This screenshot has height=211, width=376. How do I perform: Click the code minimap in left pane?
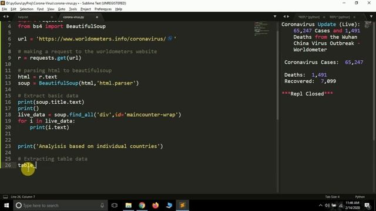click(261, 29)
